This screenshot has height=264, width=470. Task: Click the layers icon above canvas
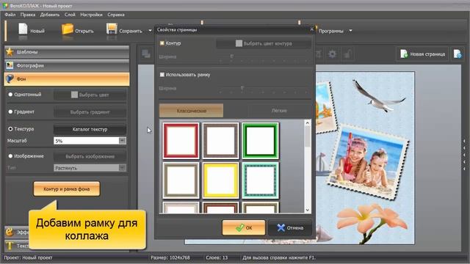coord(146,54)
